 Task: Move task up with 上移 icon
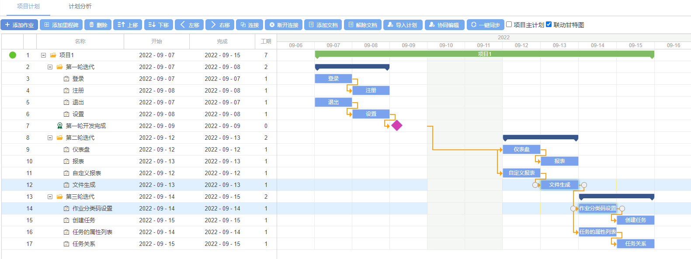tap(122, 25)
